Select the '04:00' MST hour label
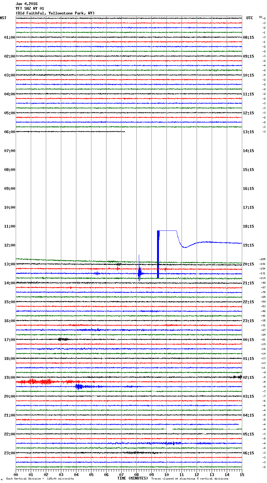Viewport: 267px width, 483px height. tap(10, 94)
